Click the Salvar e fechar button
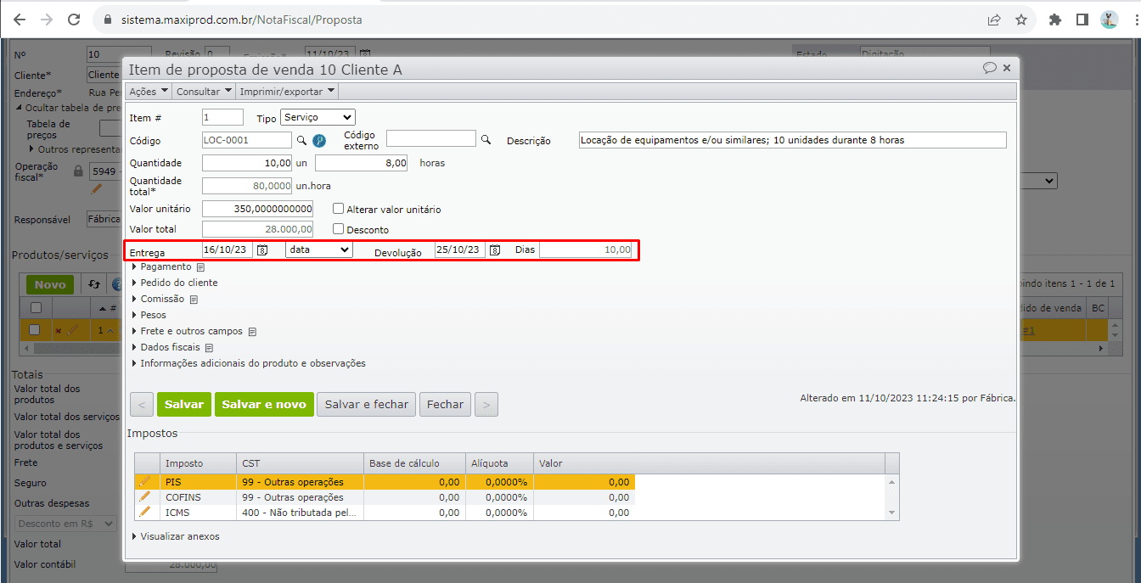The width and height of the screenshot is (1141, 583). point(367,405)
